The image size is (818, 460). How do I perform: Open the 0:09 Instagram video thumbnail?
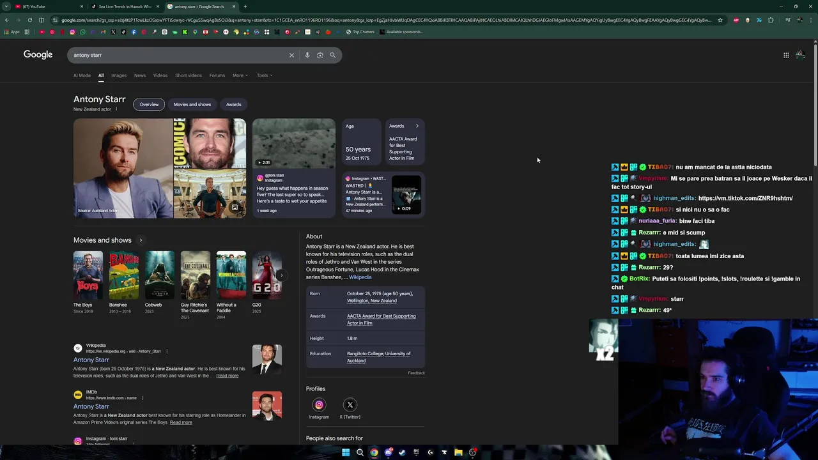406,194
